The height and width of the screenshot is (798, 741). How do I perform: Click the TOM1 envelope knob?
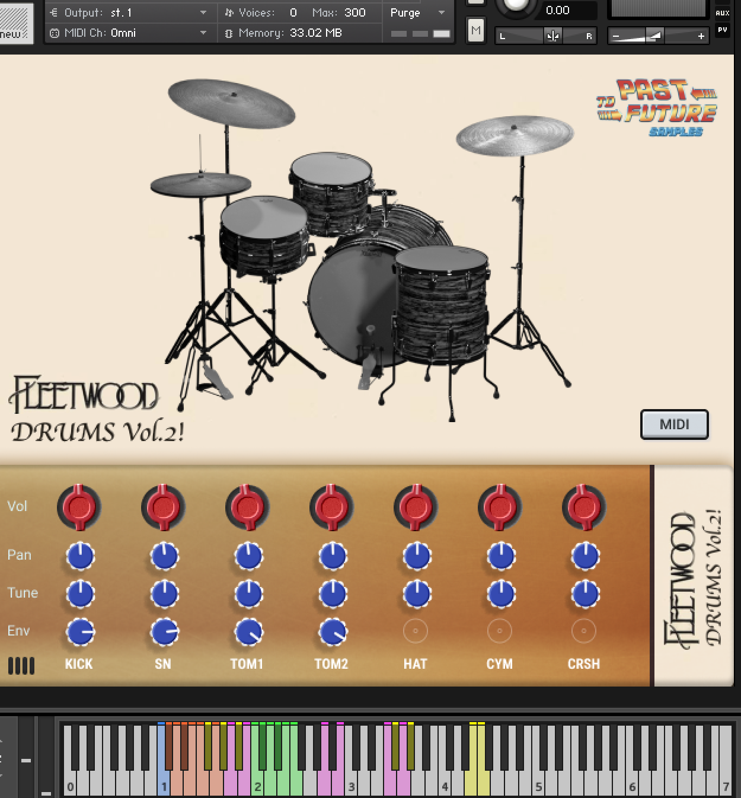pos(248,632)
